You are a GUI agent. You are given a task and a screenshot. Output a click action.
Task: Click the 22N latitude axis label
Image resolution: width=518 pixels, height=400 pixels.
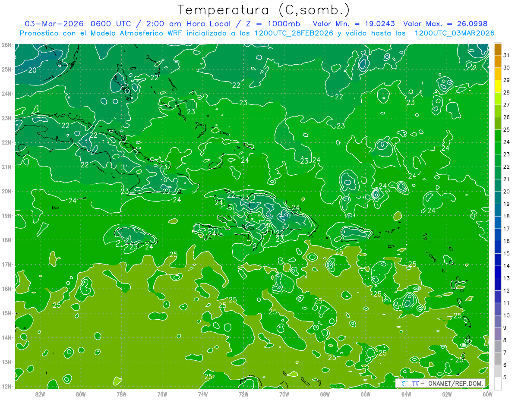pyautogui.click(x=6, y=142)
